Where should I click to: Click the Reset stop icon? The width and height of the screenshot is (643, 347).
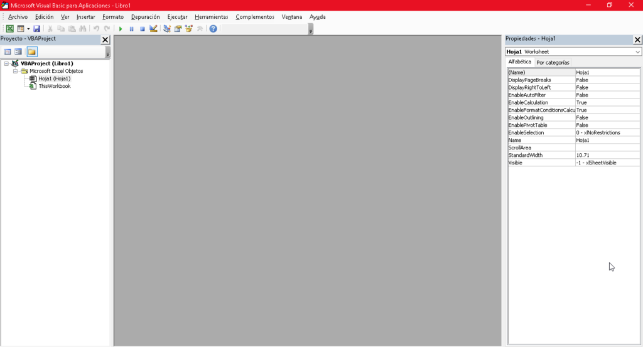coord(143,29)
